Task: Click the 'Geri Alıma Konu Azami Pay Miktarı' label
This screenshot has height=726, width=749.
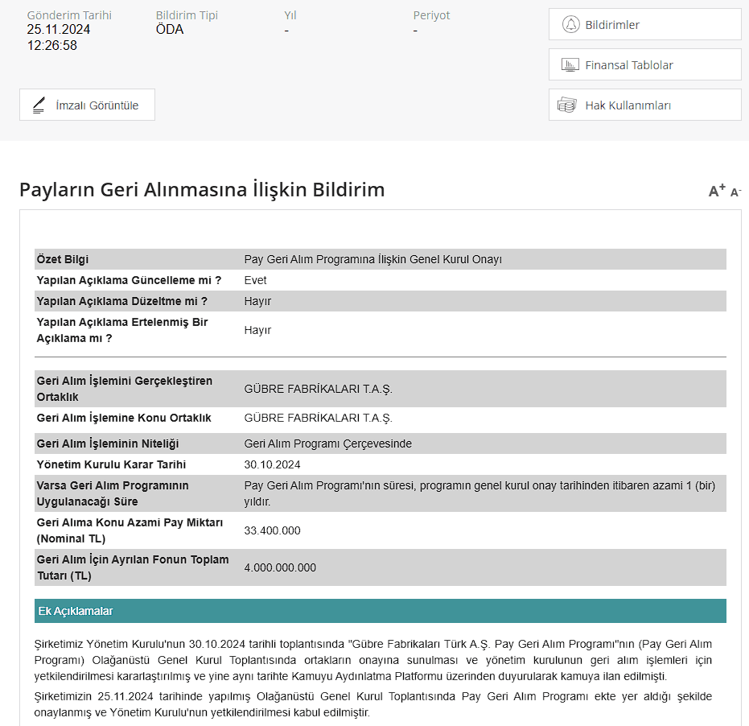Action: point(130,530)
